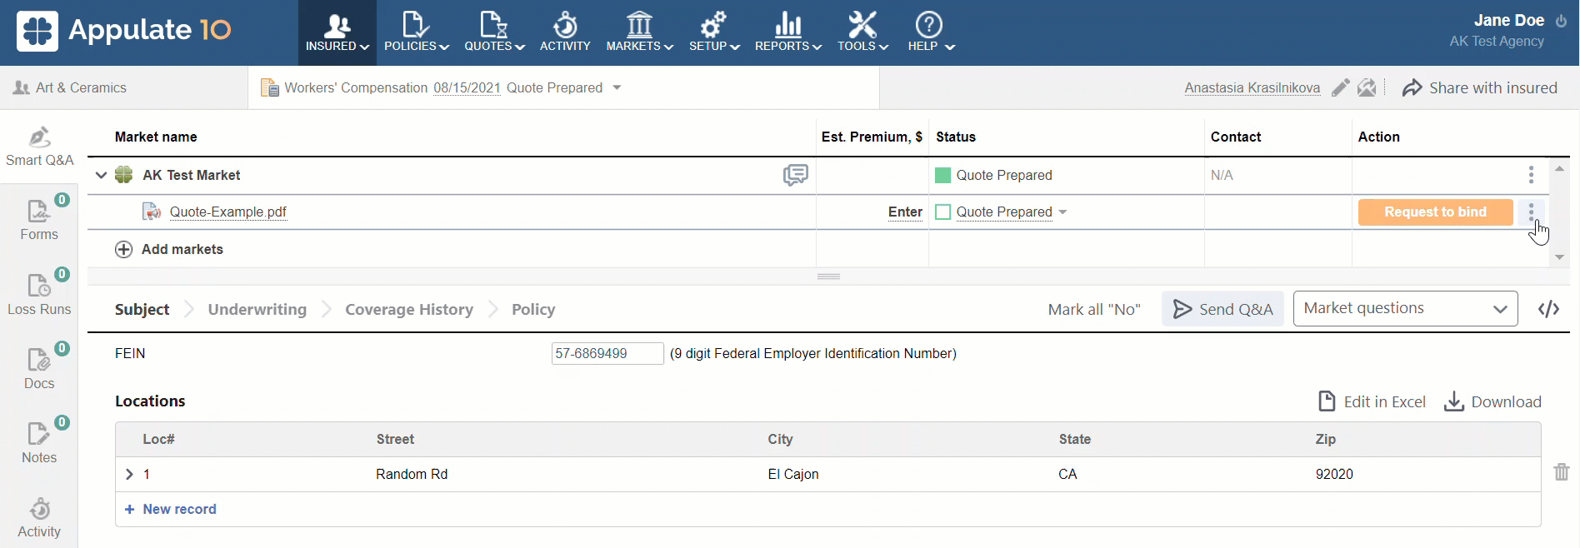Switch to Coverage History tab
The image size is (1580, 548).
(x=409, y=309)
